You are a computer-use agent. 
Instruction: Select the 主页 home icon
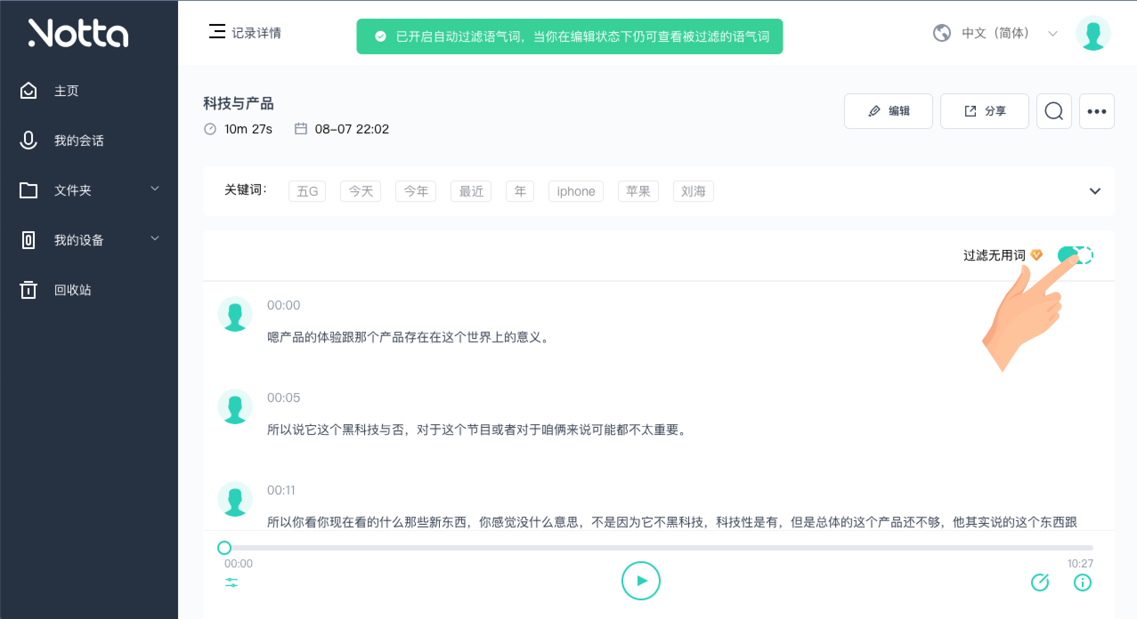coord(28,90)
